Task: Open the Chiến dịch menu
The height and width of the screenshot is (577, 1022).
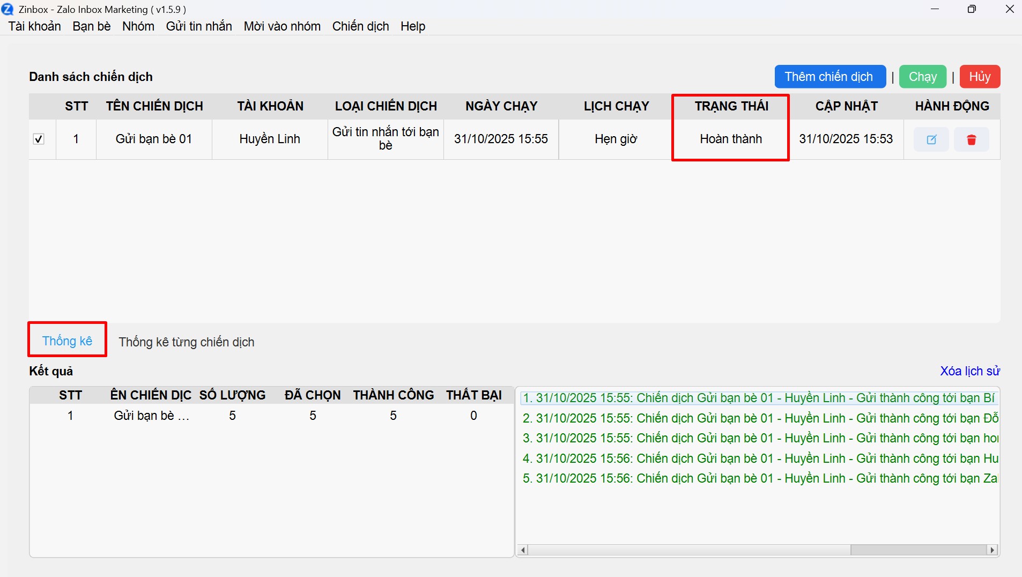Action: click(x=360, y=26)
